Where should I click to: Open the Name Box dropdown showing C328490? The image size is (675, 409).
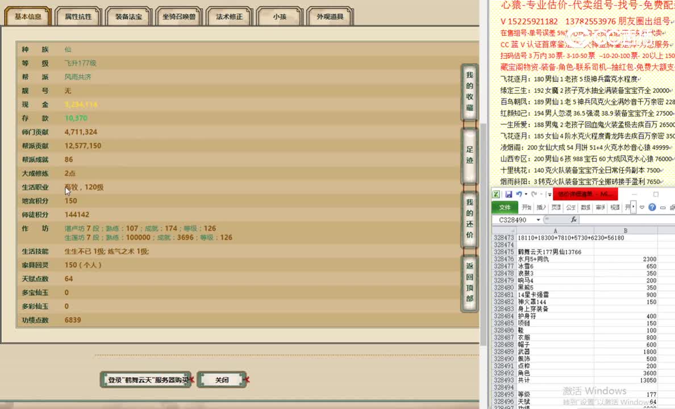pyautogui.click(x=537, y=220)
